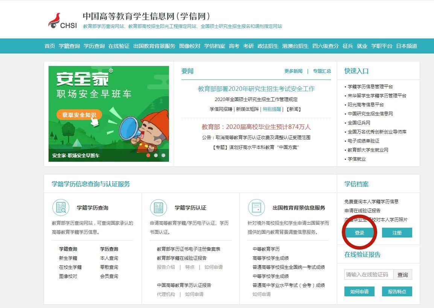Open 学信档案 in navigation bar

coord(215,46)
